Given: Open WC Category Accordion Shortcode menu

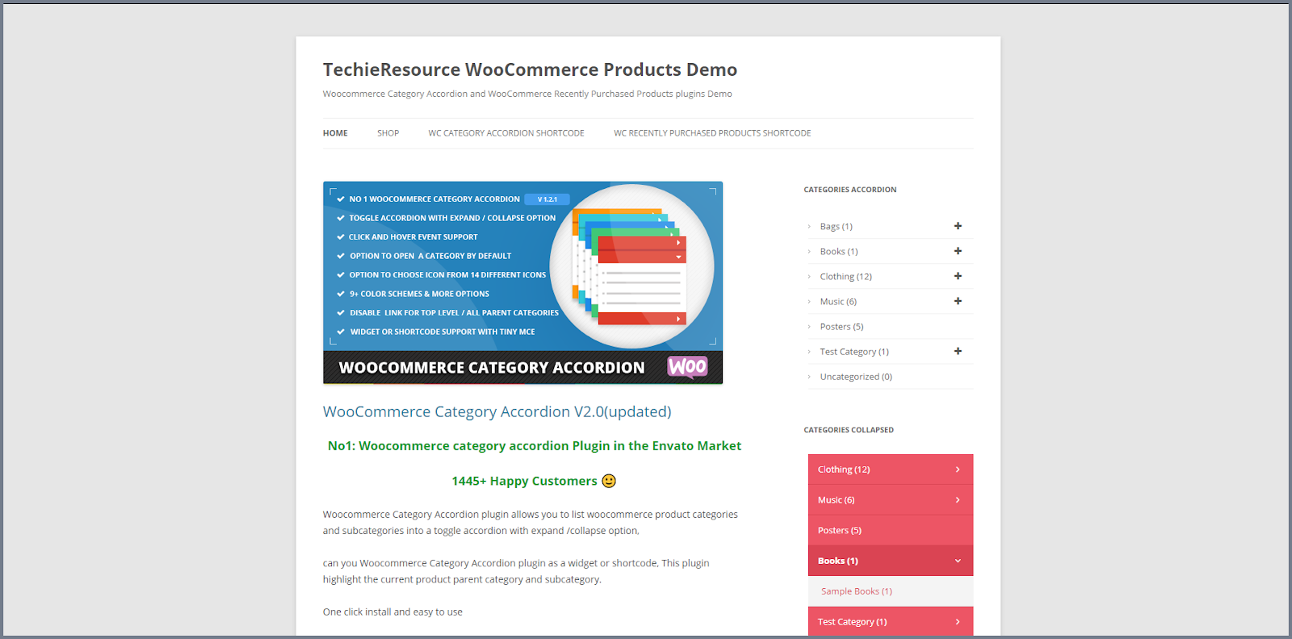Looking at the screenshot, I should tap(506, 133).
